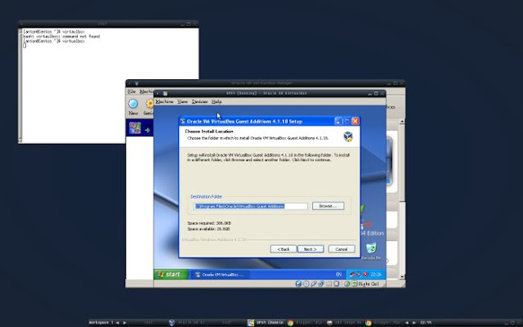
Task: Click the terminal window text area
Action: pyautogui.click(x=110, y=85)
